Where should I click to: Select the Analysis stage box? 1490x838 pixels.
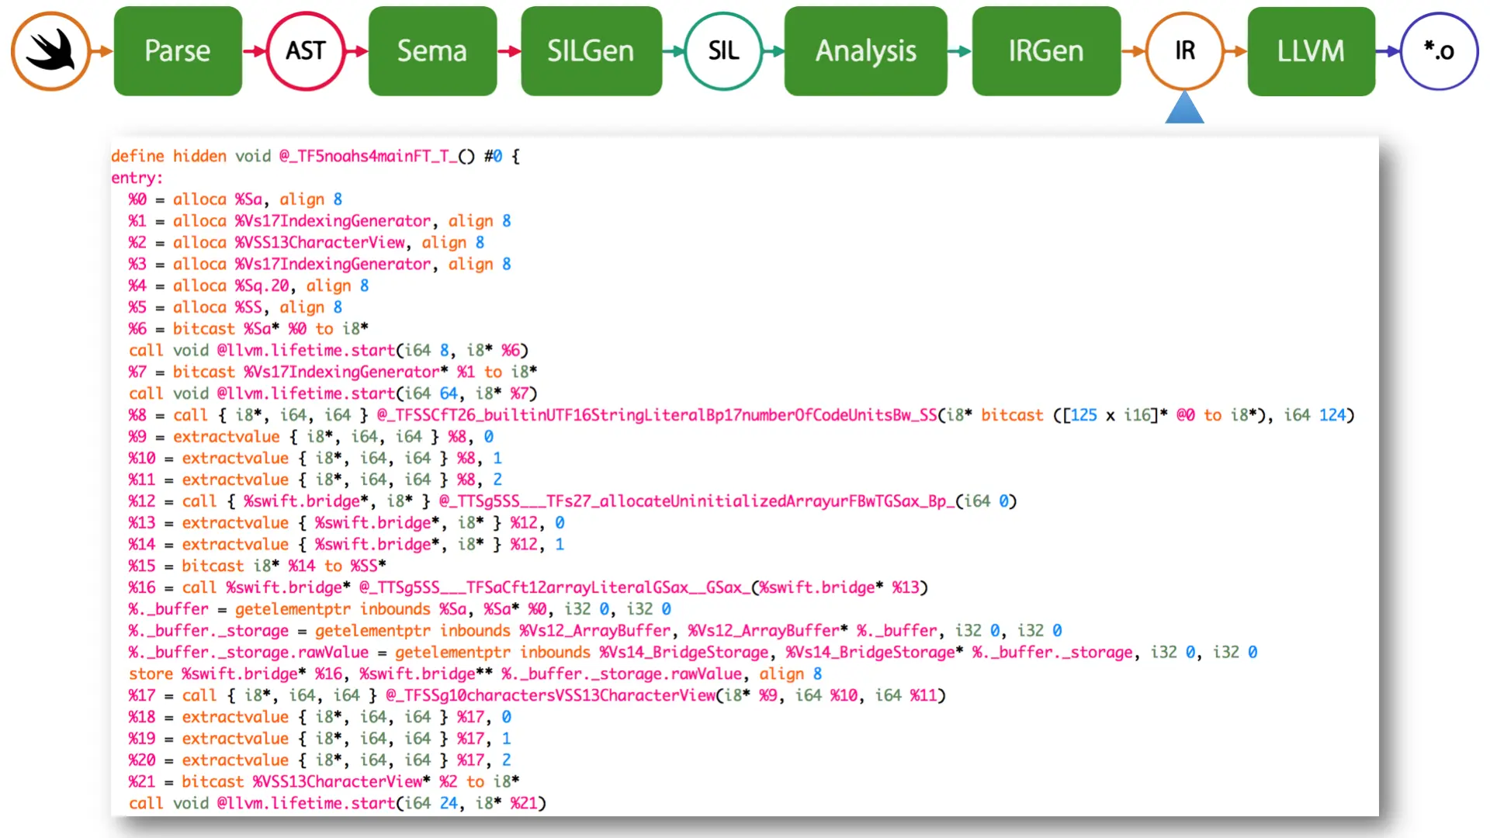865,51
